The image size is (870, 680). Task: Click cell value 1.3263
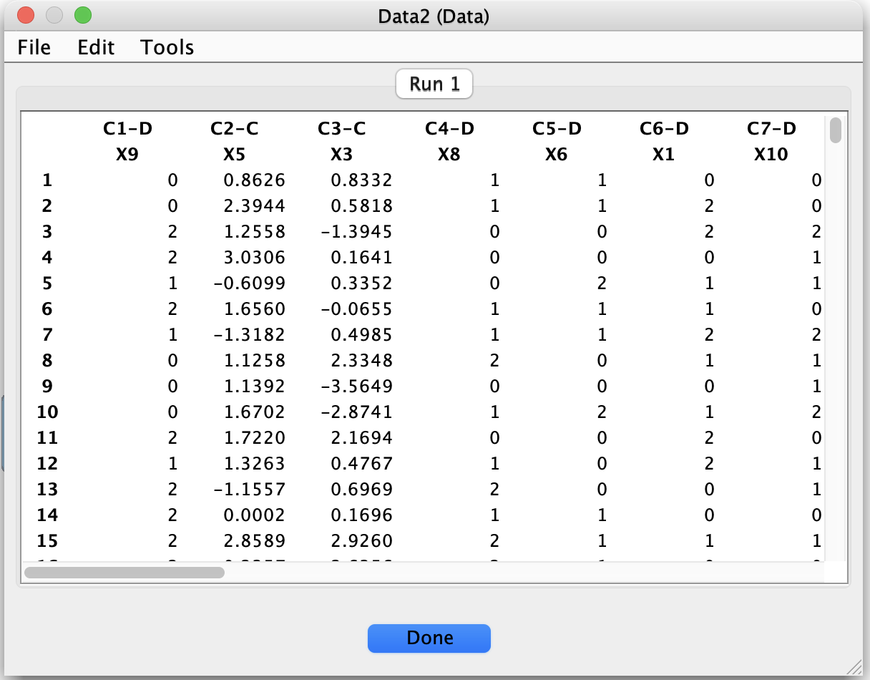tap(254, 464)
